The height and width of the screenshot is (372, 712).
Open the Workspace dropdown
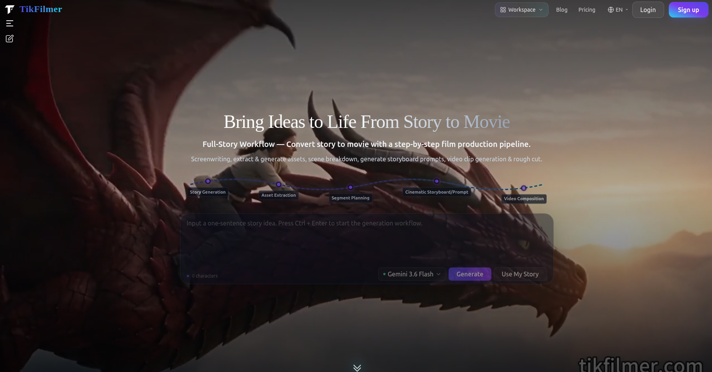click(521, 10)
